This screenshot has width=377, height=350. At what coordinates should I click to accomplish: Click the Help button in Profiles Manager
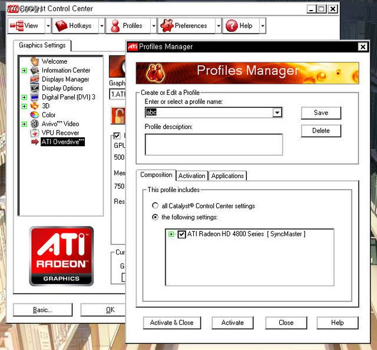338,322
